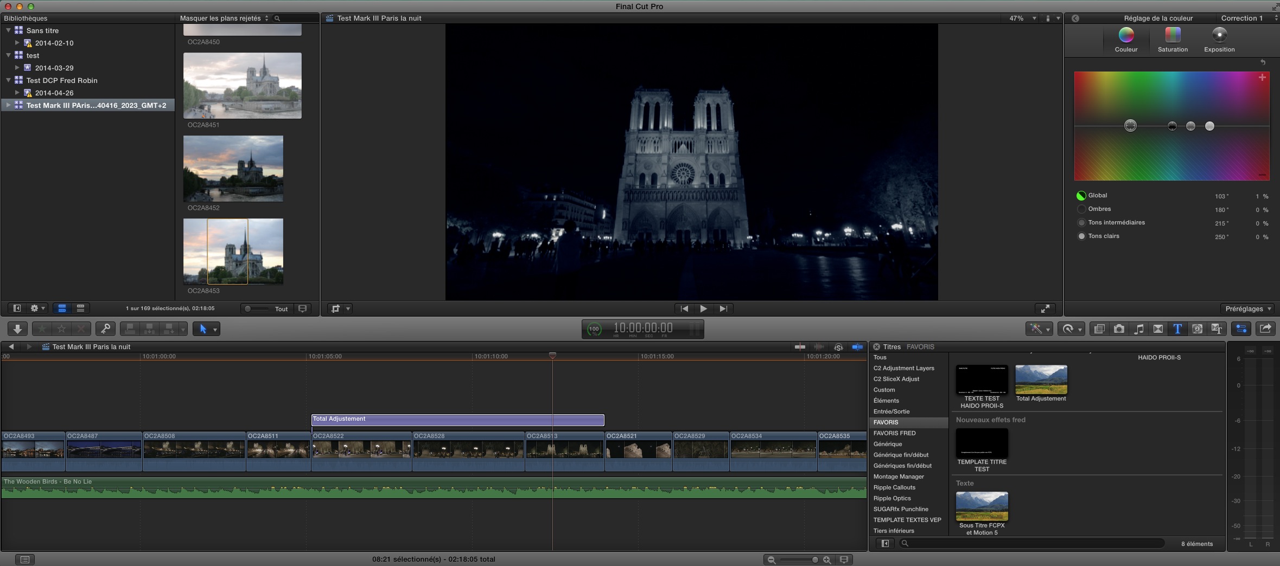Click the Share project icon
This screenshot has width=1280, height=566.
pyautogui.click(x=1265, y=329)
